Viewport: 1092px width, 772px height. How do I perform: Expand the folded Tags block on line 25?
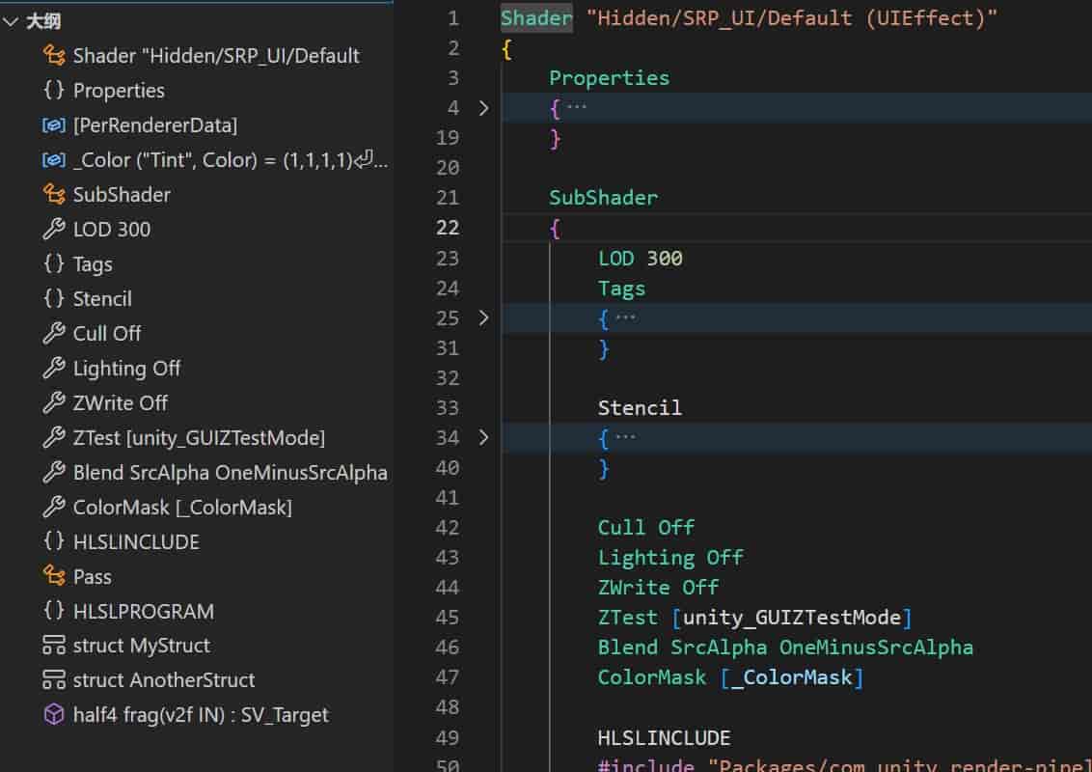pyautogui.click(x=483, y=317)
